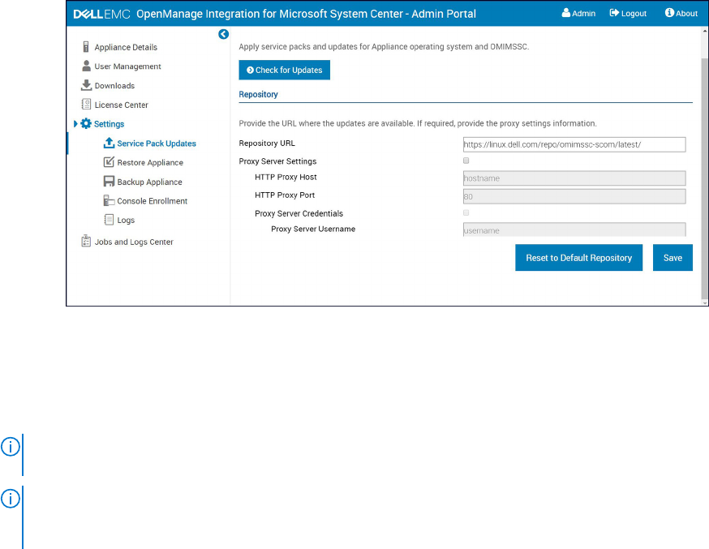This screenshot has width=709, height=549.
Task: Click the Appliance Details server icon
Action: (x=86, y=47)
